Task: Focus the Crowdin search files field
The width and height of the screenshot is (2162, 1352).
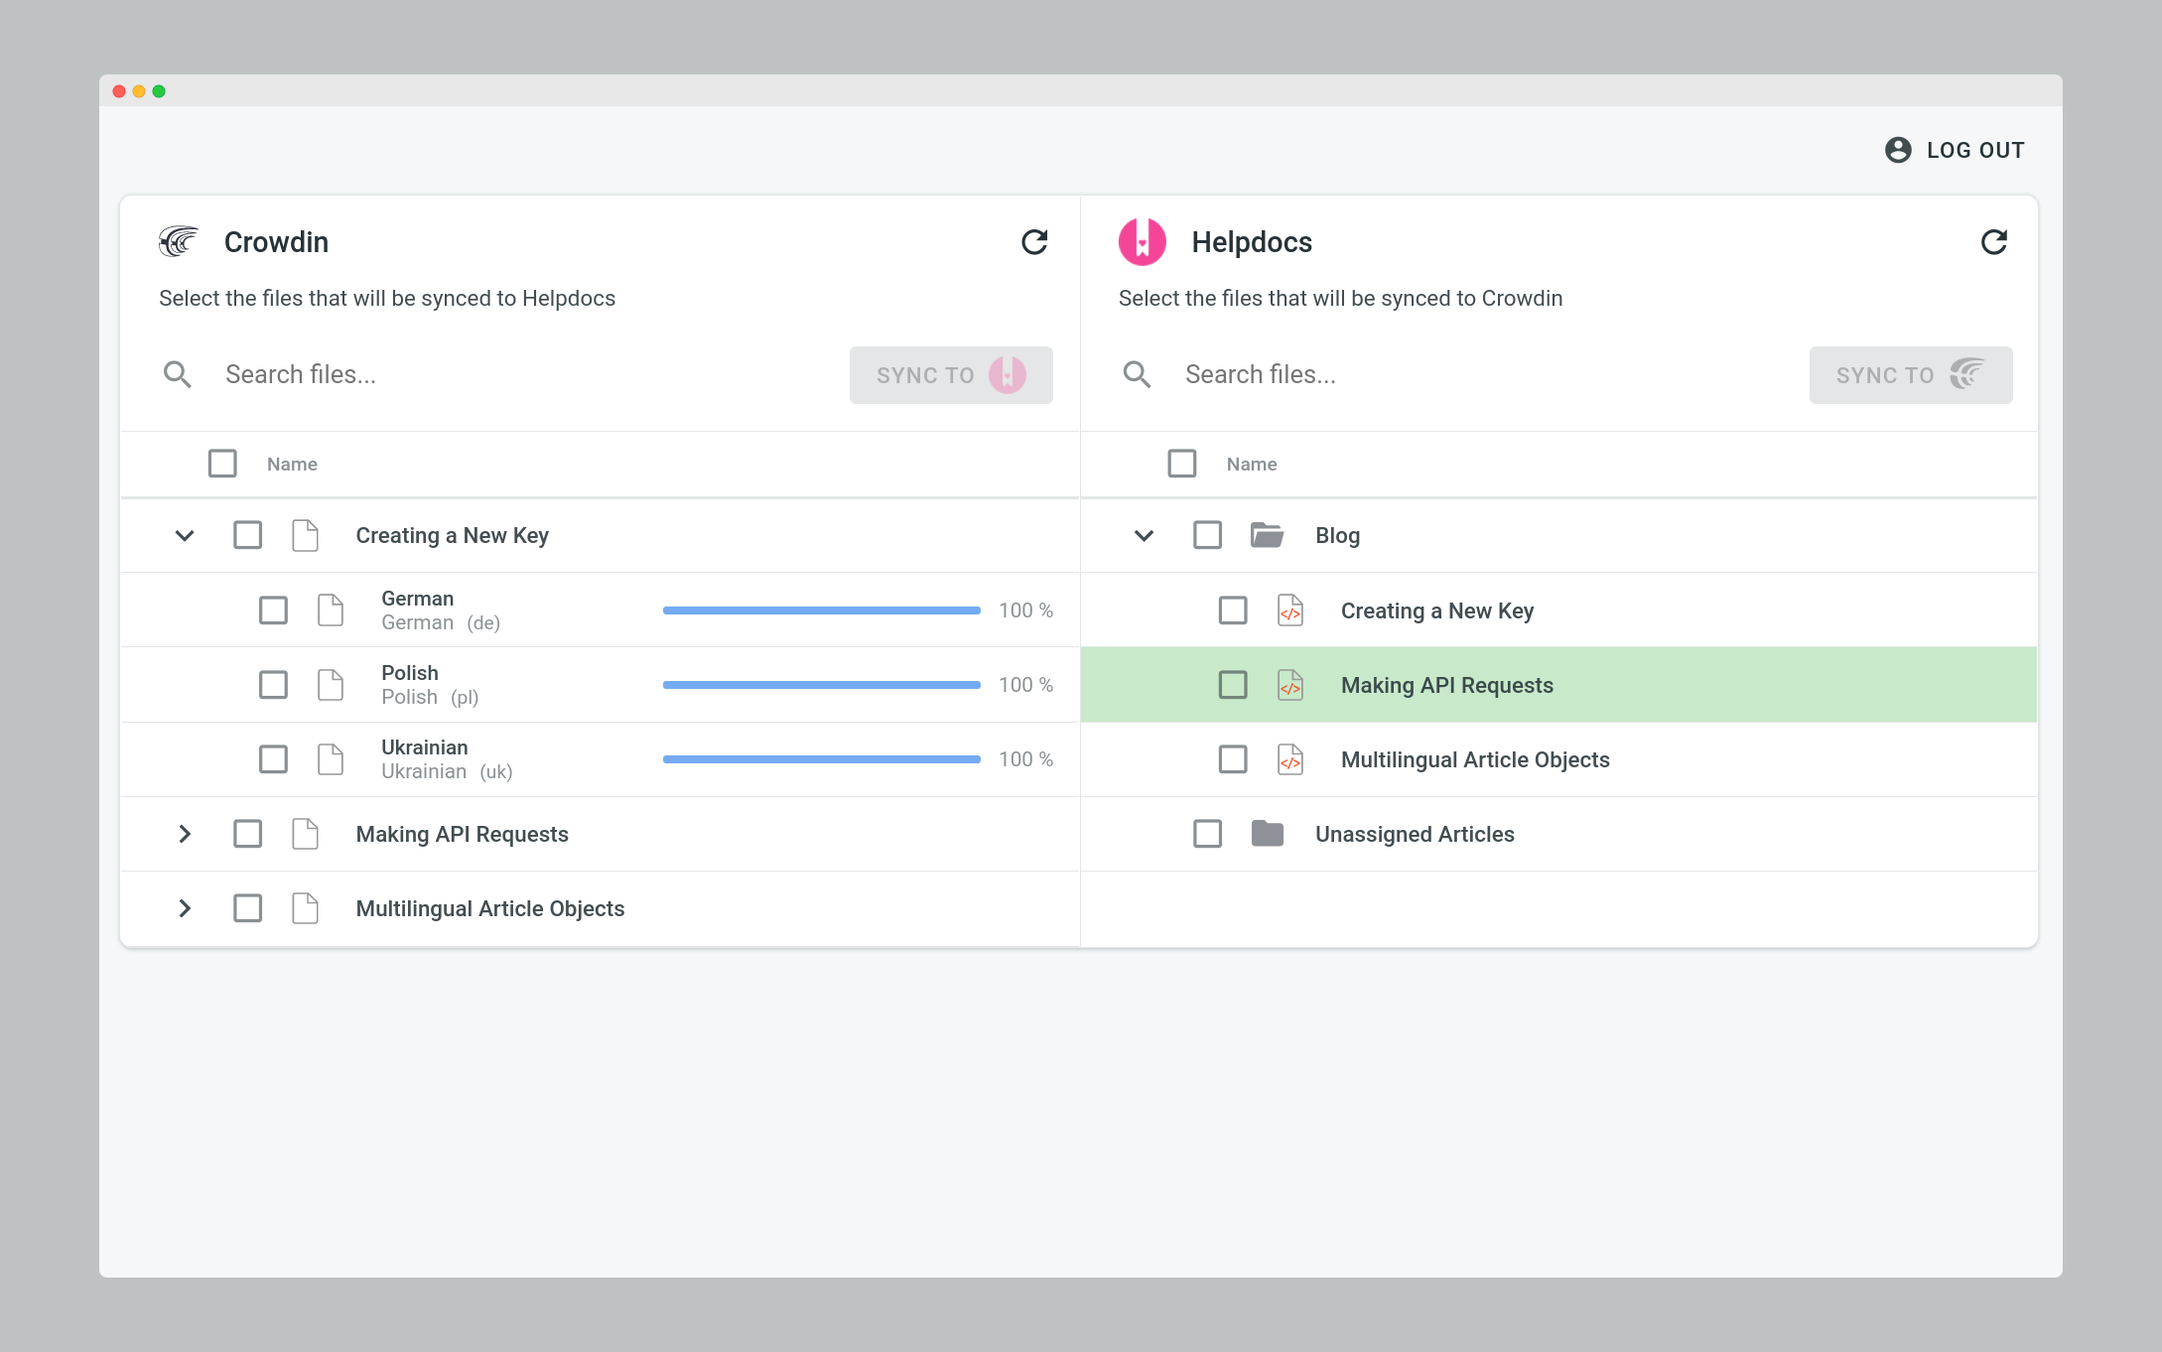Action: pos(526,375)
